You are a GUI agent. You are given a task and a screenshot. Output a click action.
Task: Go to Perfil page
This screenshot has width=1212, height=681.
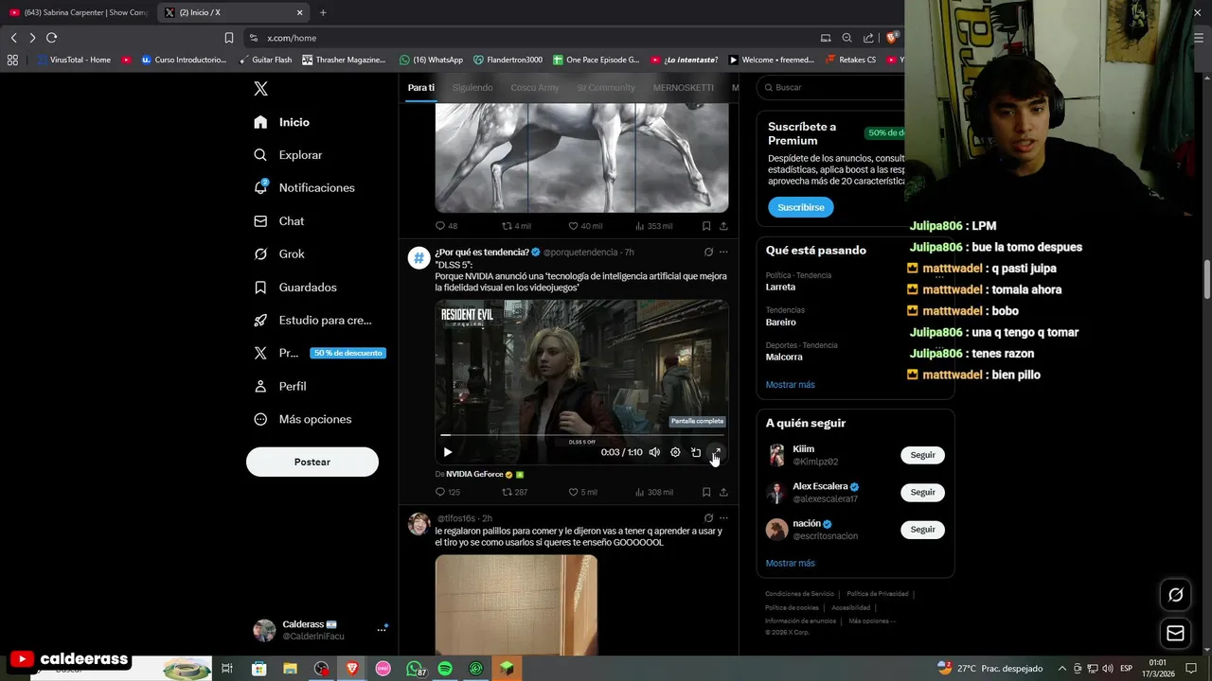click(280, 387)
